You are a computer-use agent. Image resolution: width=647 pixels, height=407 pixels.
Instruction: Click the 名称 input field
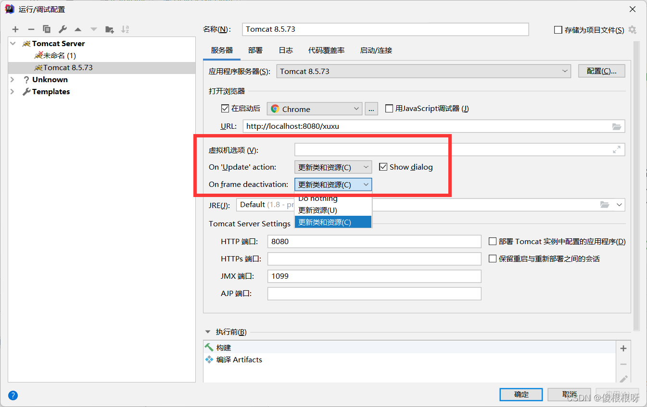coord(385,29)
